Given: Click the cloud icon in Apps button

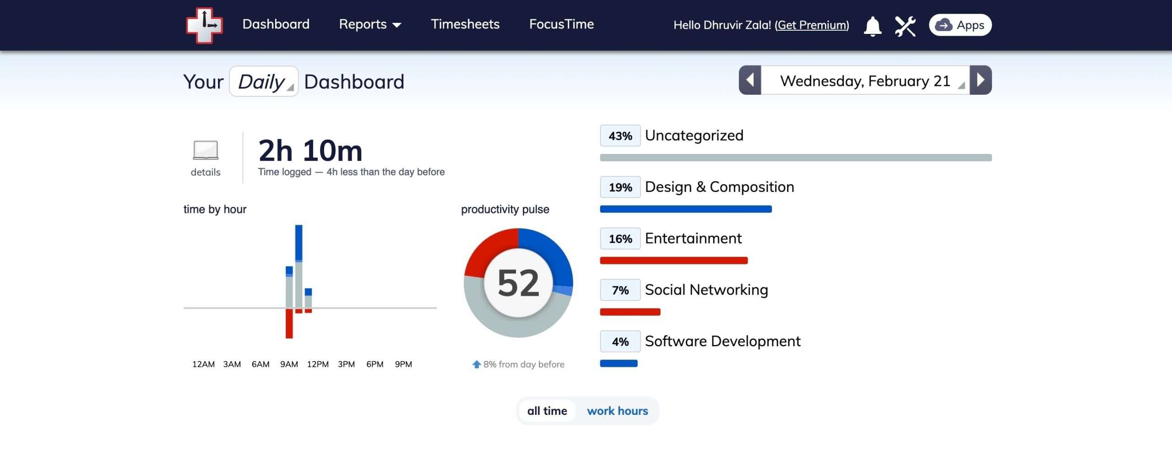Looking at the screenshot, I should pyautogui.click(x=944, y=25).
